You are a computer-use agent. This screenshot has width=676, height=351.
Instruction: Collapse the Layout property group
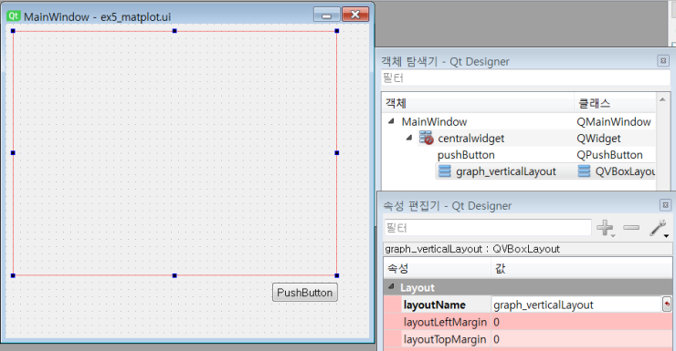[392, 286]
